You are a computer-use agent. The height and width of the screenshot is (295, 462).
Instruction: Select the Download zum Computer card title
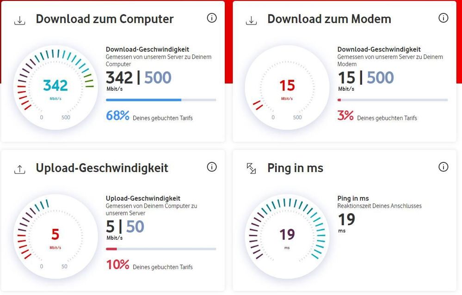click(105, 19)
